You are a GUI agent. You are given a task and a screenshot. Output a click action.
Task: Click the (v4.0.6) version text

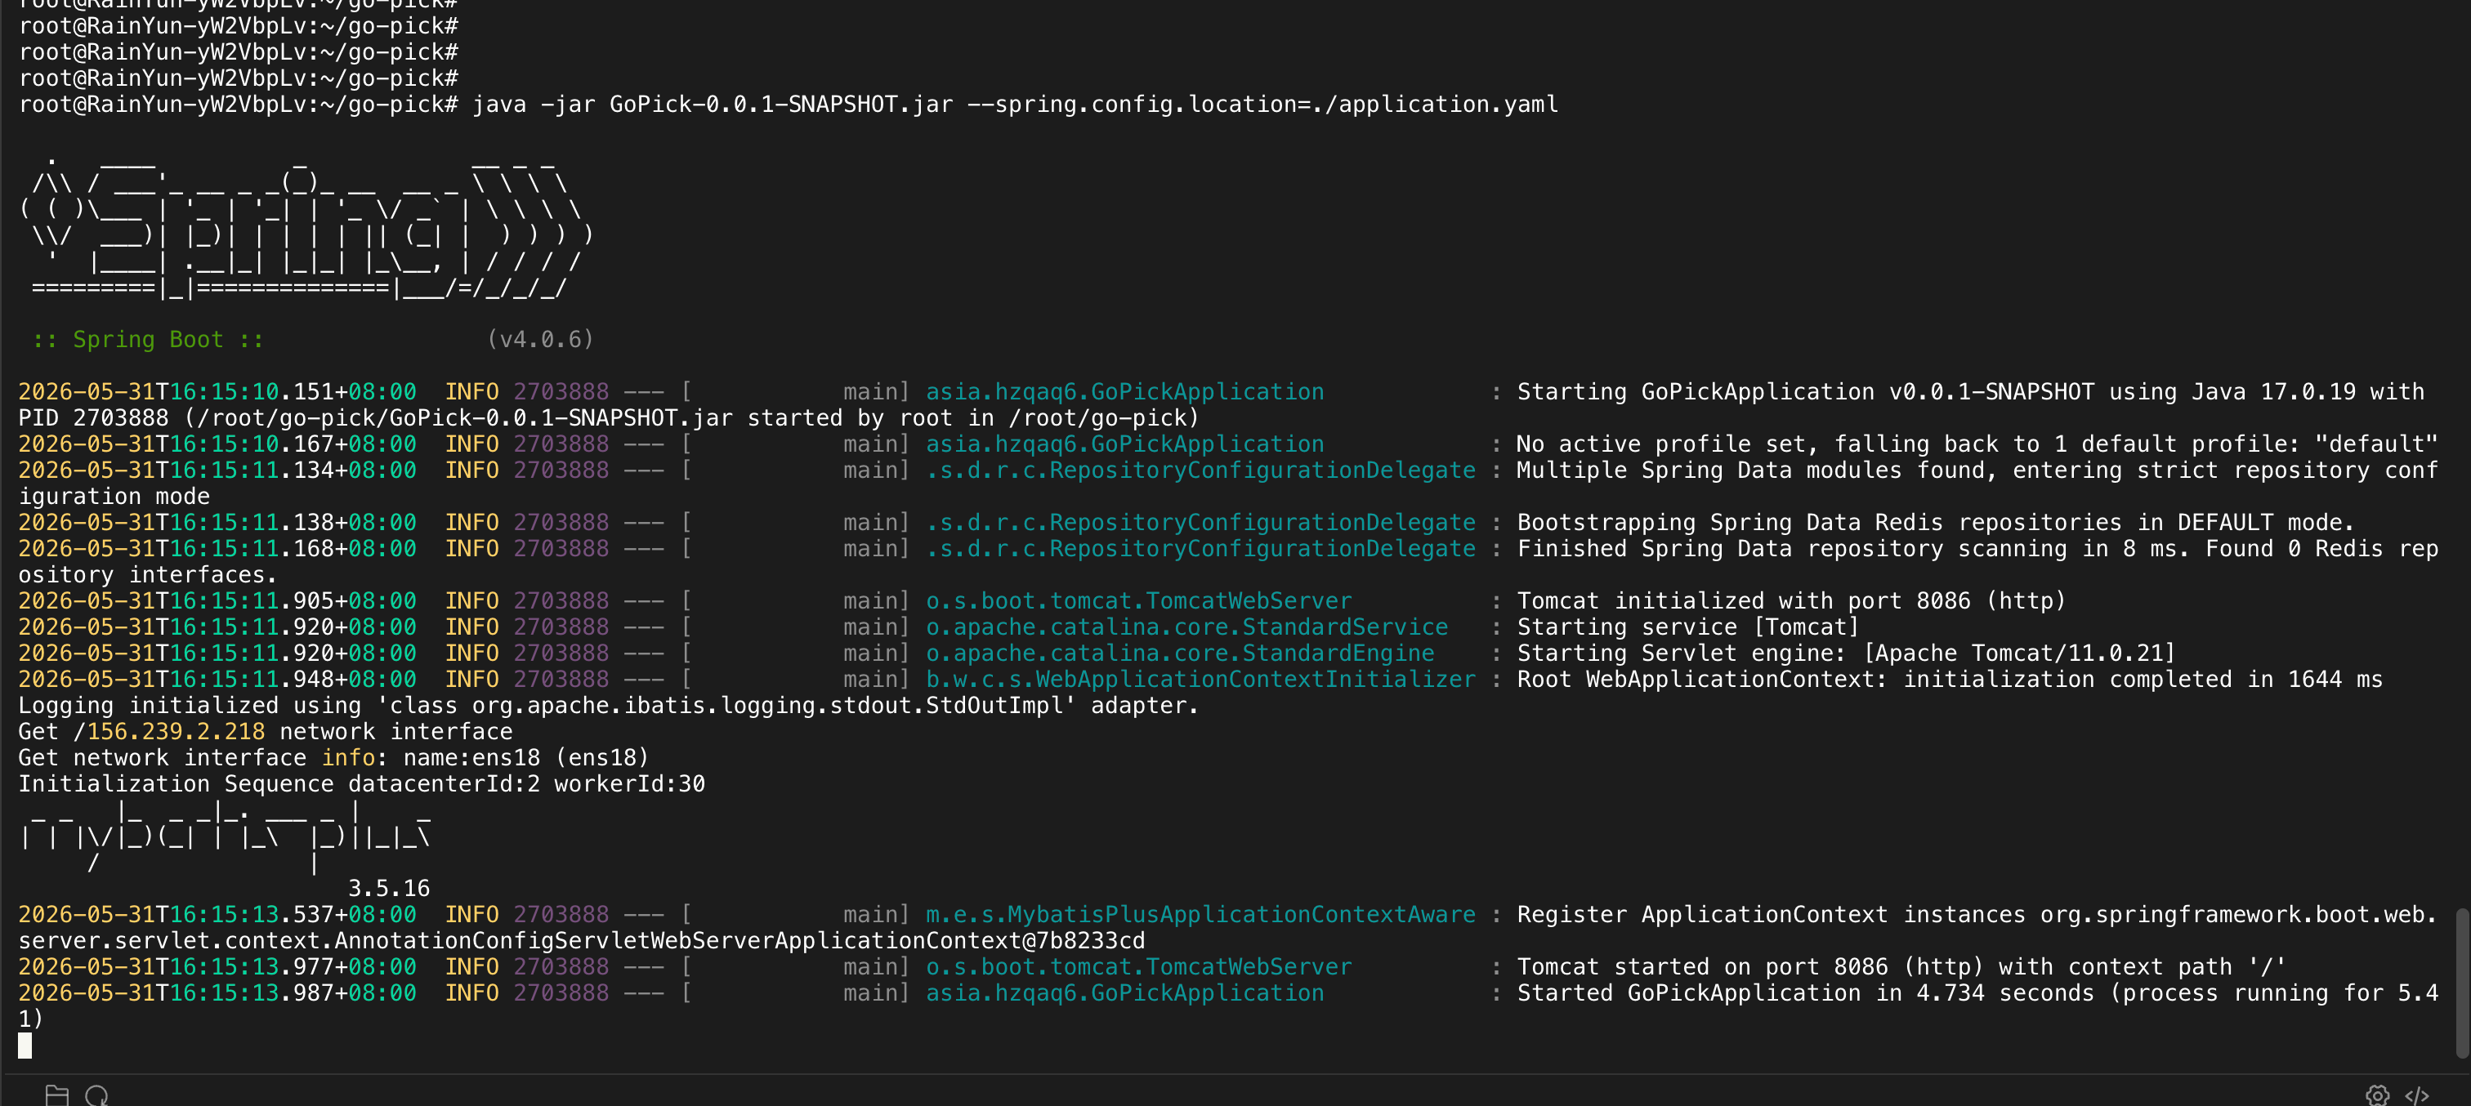(540, 340)
